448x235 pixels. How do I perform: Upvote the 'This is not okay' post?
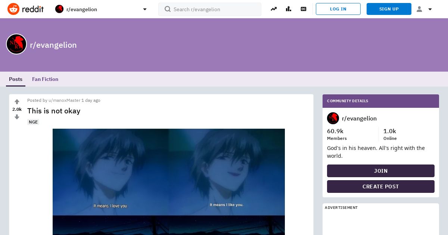click(17, 102)
